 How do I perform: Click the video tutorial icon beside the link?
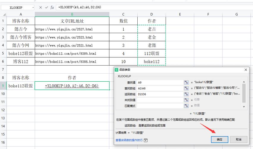(x=146, y=140)
